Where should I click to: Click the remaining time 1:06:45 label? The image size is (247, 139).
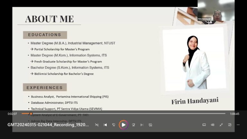(x=234, y=114)
